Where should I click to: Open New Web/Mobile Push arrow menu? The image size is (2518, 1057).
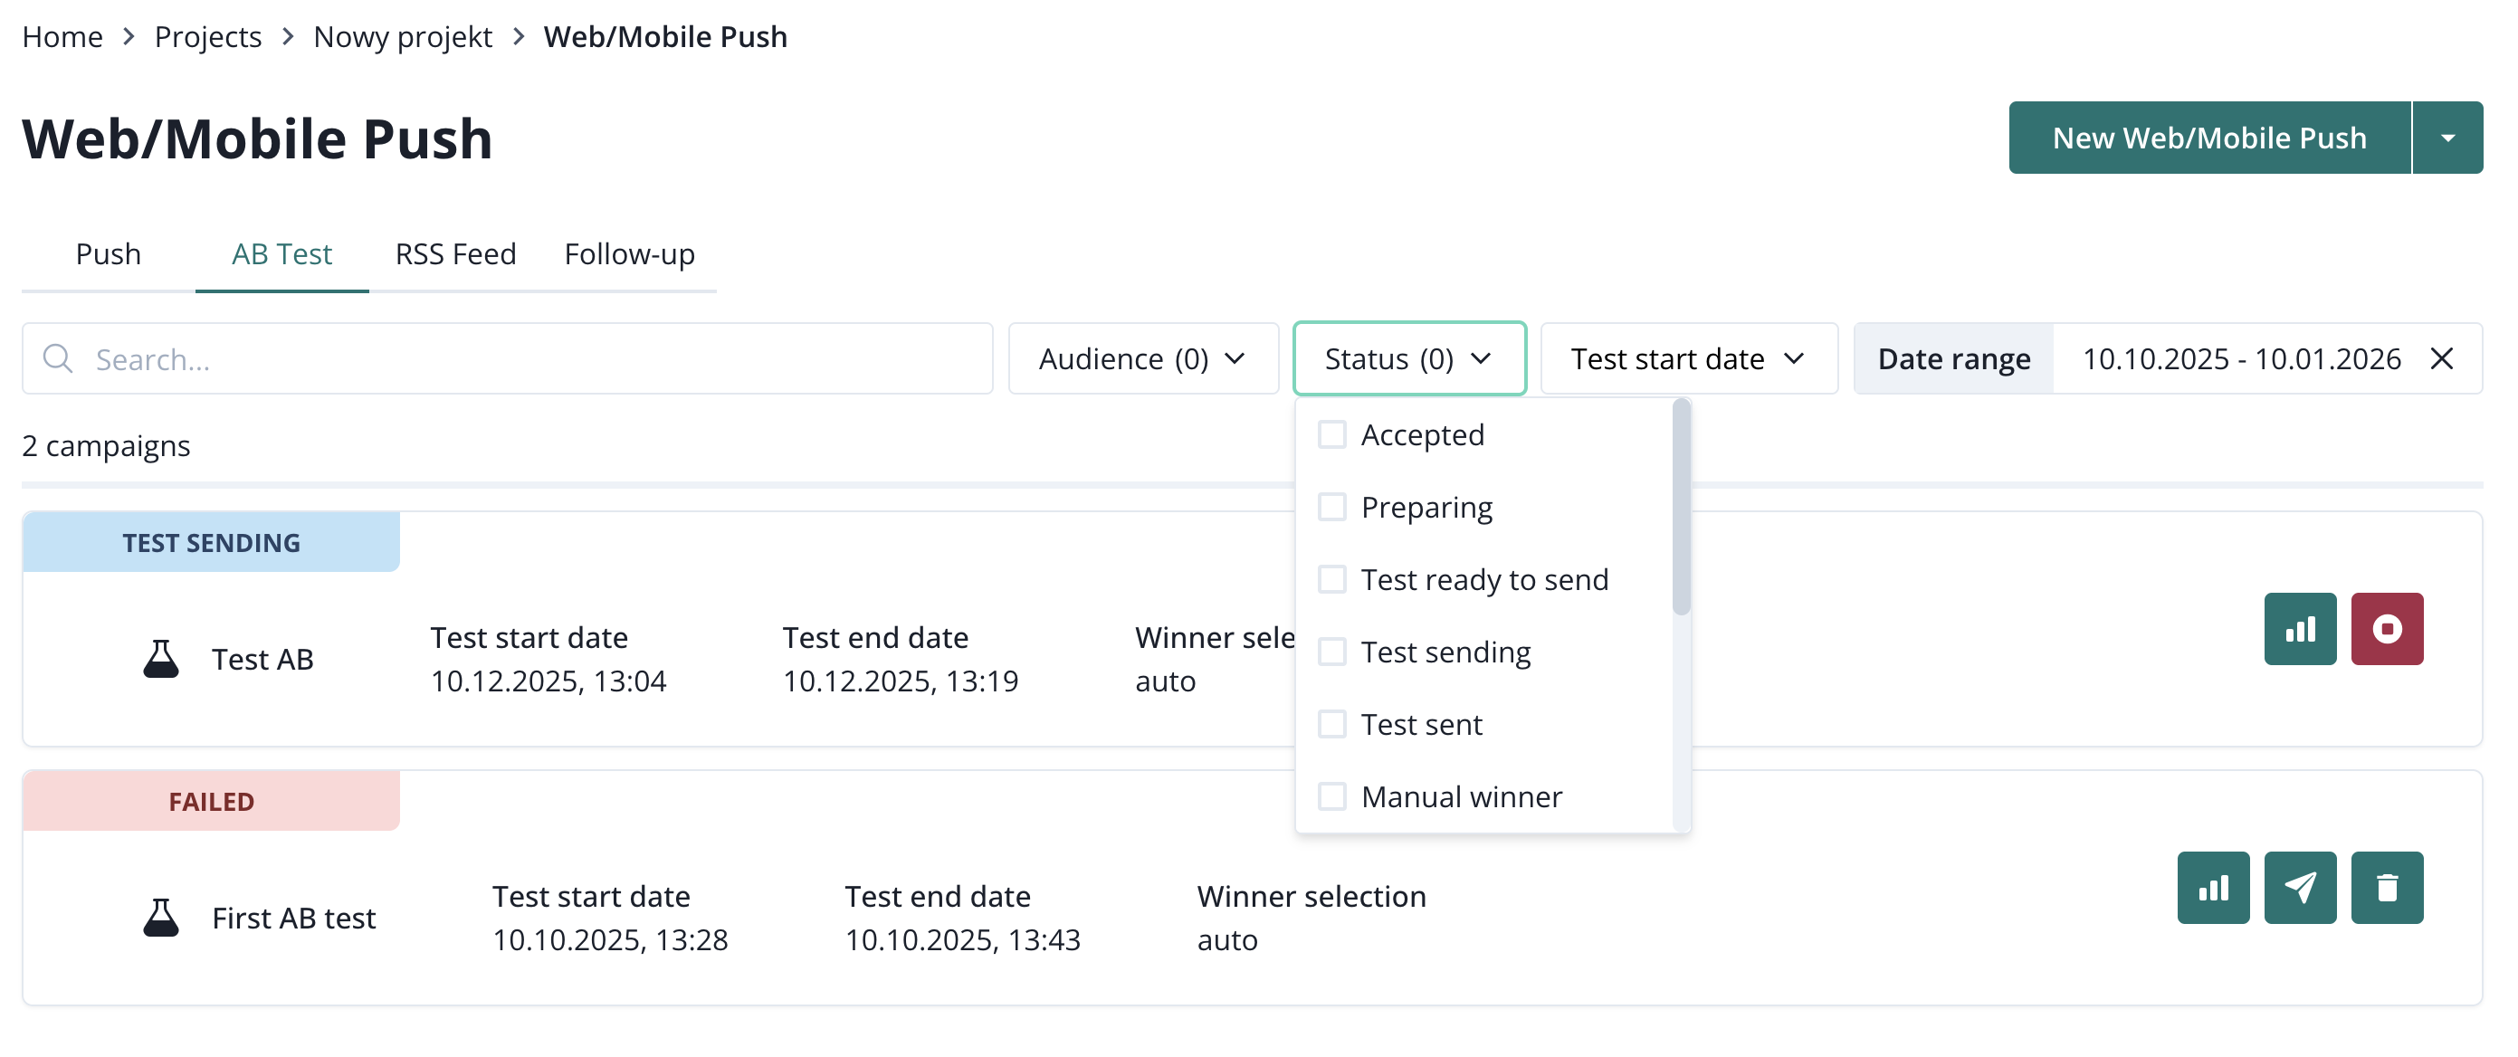pos(2446,138)
